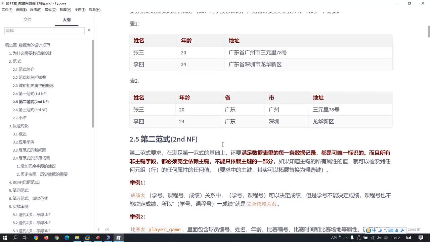
Task: Go to outline item 5. 实战案例
Action: click(18, 206)
